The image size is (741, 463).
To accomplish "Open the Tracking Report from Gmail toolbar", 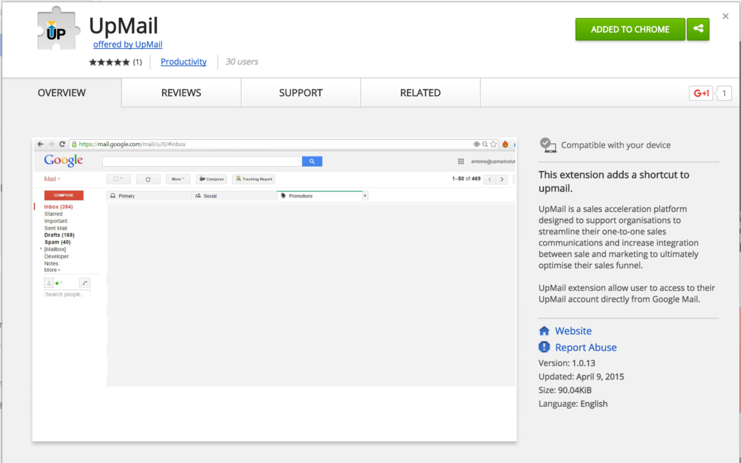I will pyautogui.click(x=253, y=178).
